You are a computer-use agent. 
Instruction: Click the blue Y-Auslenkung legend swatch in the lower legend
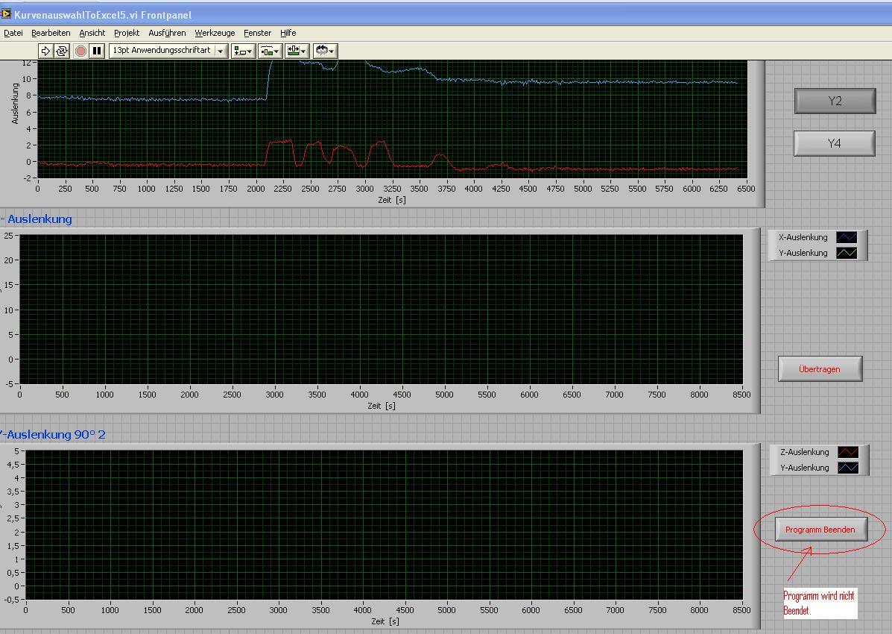point(848,468)
